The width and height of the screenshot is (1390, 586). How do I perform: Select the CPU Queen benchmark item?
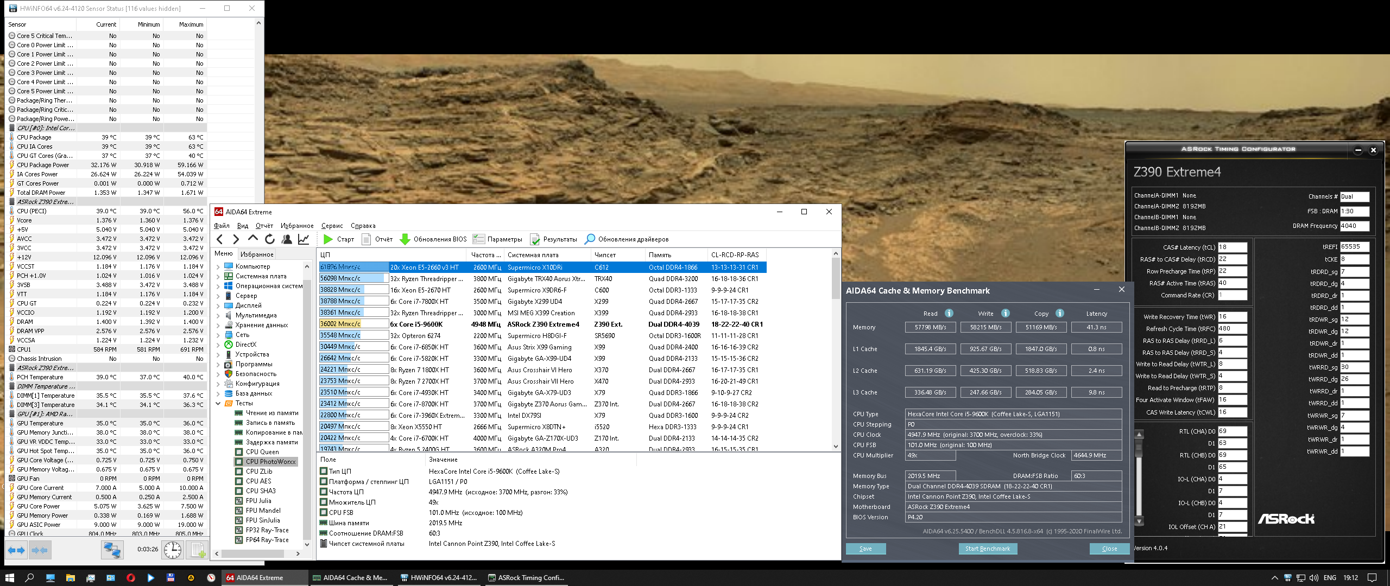[x=262, y=451]
